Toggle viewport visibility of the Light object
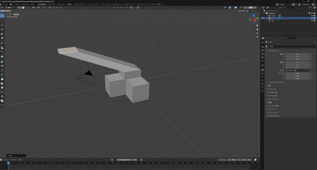 click(311, 21)
